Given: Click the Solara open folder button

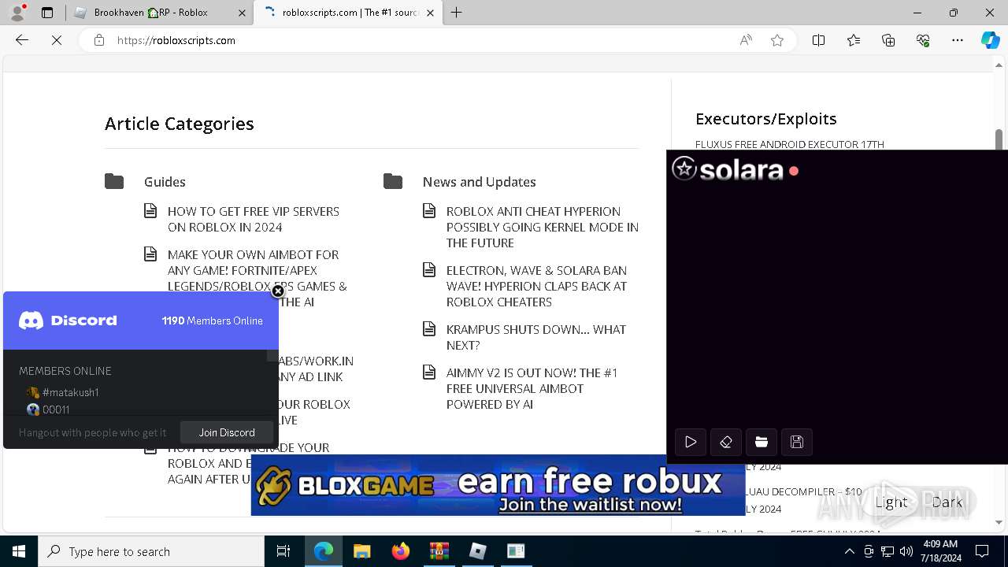Looking at the screenshot, I should coord(762,443).
